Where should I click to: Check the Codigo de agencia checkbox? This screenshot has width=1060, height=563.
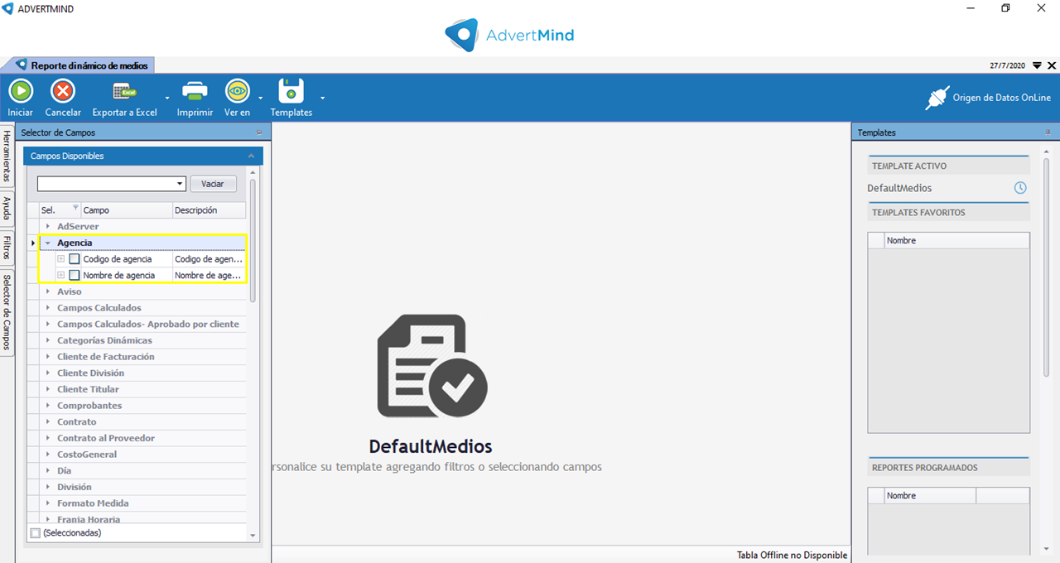click(75, 259)
